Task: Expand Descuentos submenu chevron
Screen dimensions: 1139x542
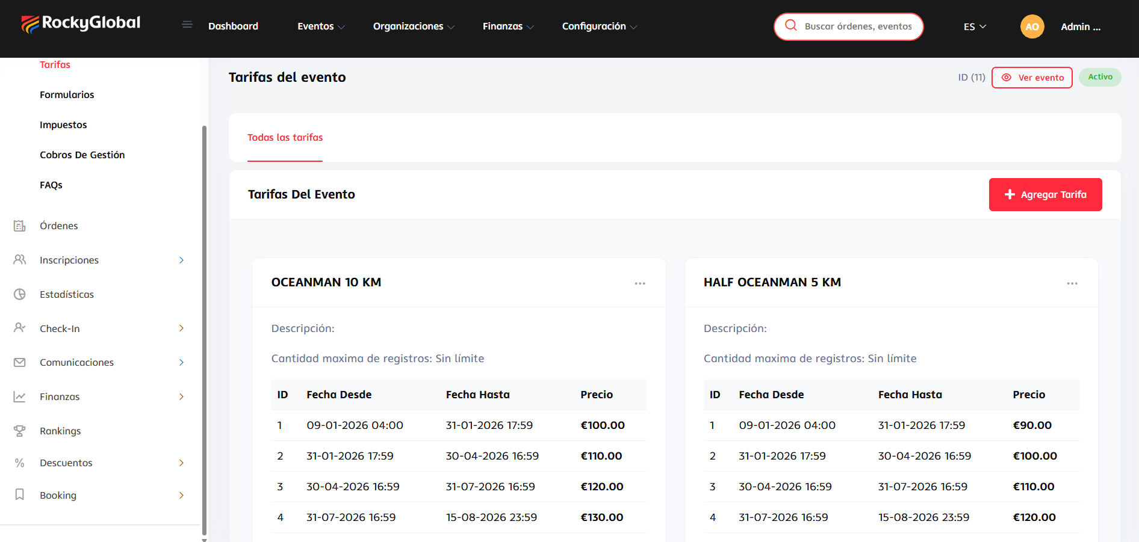Action: tap(181, 463)
